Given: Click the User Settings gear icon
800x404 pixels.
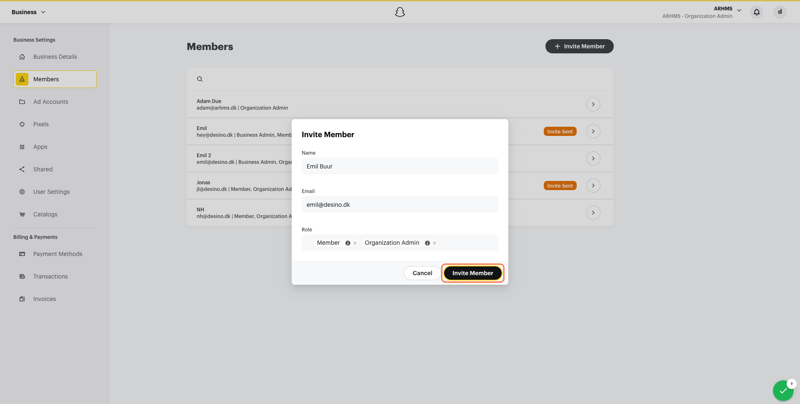Looking at the screenshot, I should 22,192.
